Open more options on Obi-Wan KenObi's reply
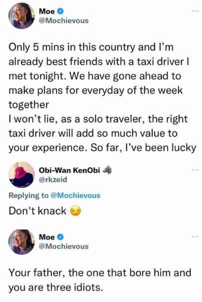This screenshot has height=302, width=202. tap(195, 170)
